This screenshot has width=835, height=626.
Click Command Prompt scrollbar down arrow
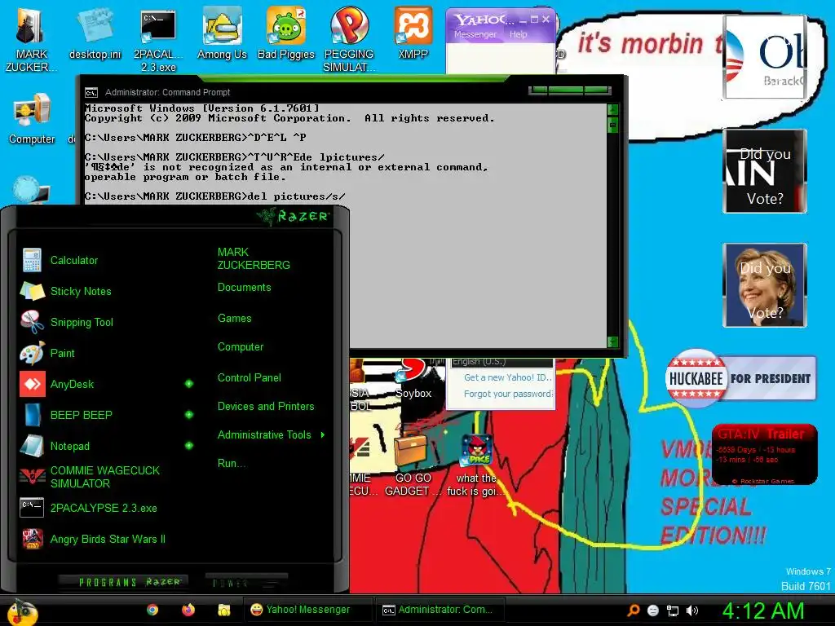(613, 342)
